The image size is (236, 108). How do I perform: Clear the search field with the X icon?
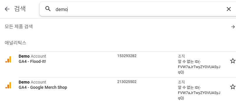(x=229, y=9)
